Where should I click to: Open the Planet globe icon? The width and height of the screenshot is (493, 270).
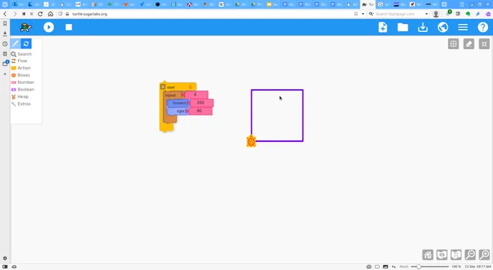tap(443, 28)
